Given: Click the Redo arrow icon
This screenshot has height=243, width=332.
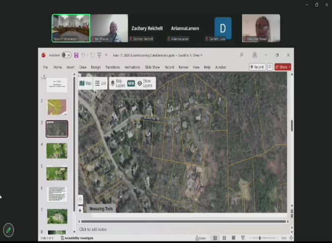Looking at the screenshot, I should 92,55.
